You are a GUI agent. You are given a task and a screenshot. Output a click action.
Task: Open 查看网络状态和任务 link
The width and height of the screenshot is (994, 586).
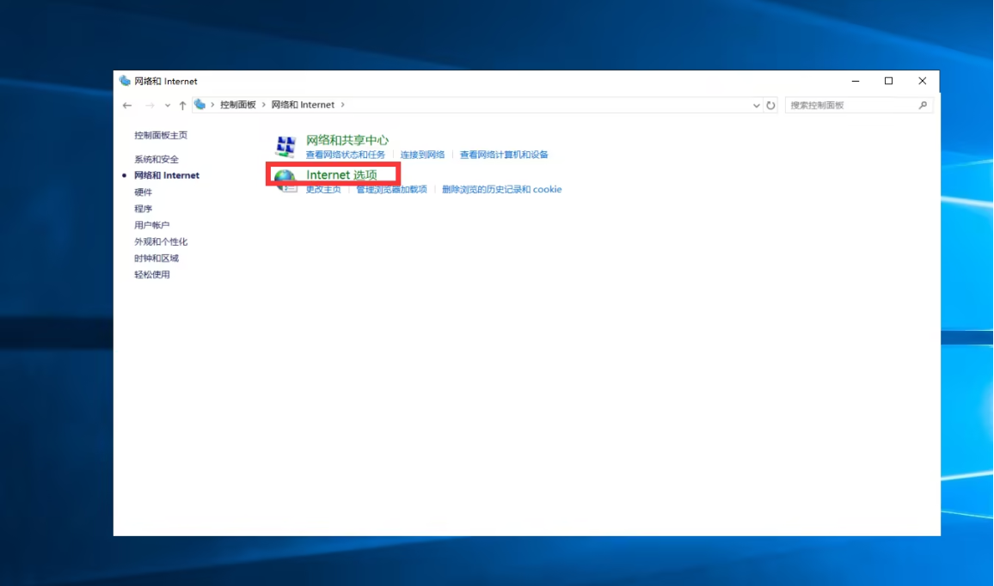(346, 155)
